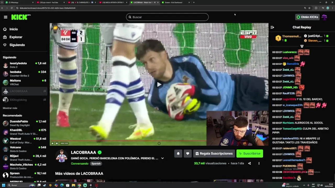Click username TomasCarp912 in chat
The height and width of the screenshot is (188, 335).
(292, 129)
